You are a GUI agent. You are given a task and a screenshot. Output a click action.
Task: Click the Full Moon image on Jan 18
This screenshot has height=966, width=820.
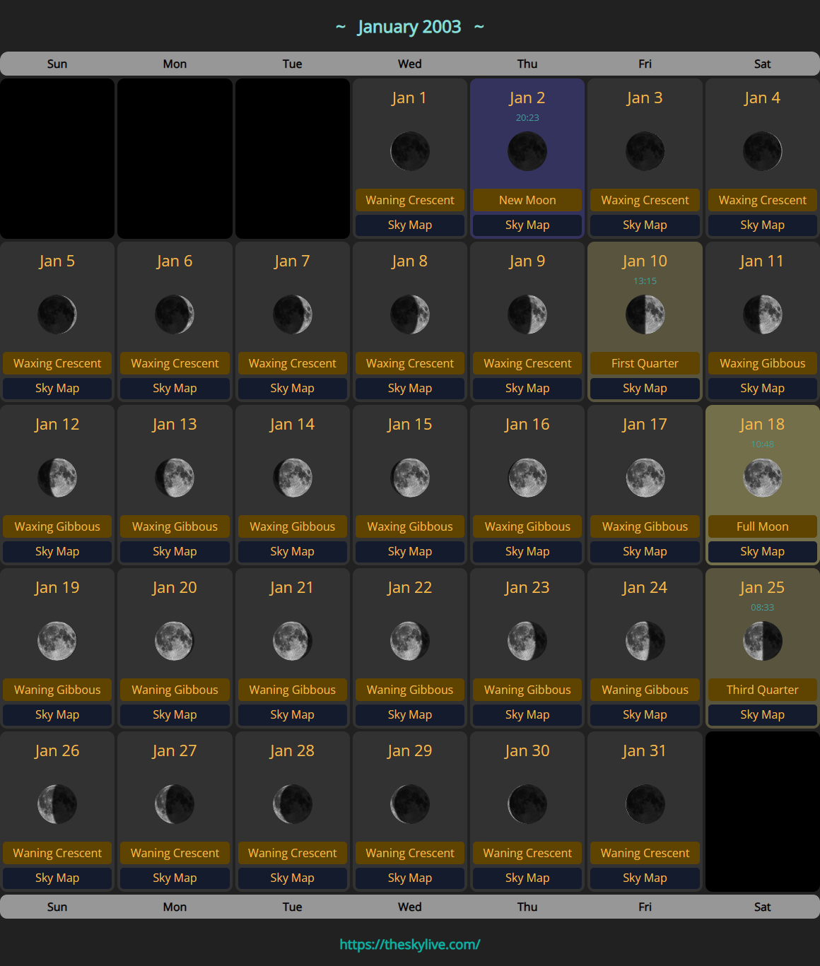(762, 478)
